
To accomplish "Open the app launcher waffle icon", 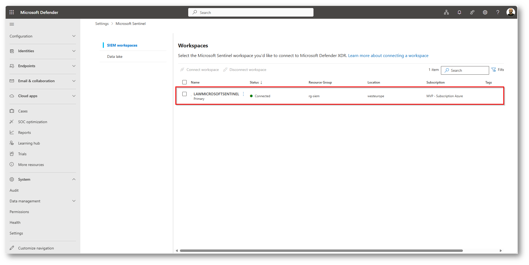I will point(12,12).
